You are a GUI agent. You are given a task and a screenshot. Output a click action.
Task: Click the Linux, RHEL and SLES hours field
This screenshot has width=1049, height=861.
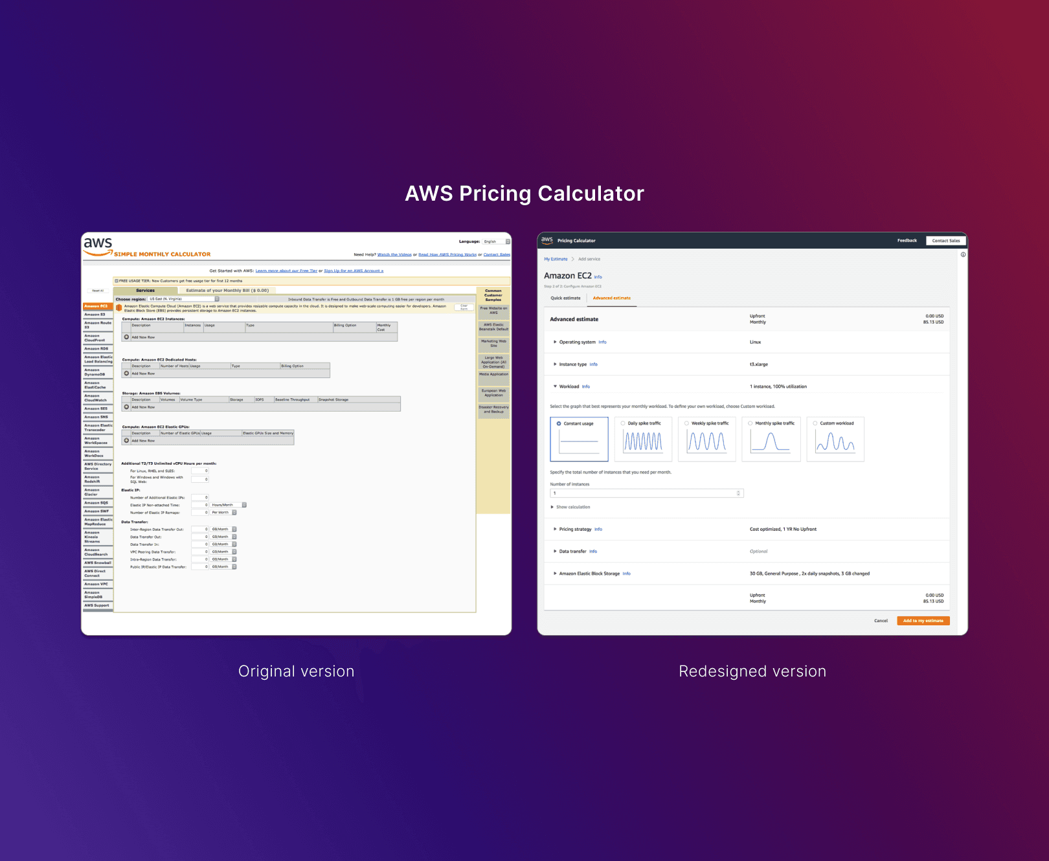tap(199, 471)
